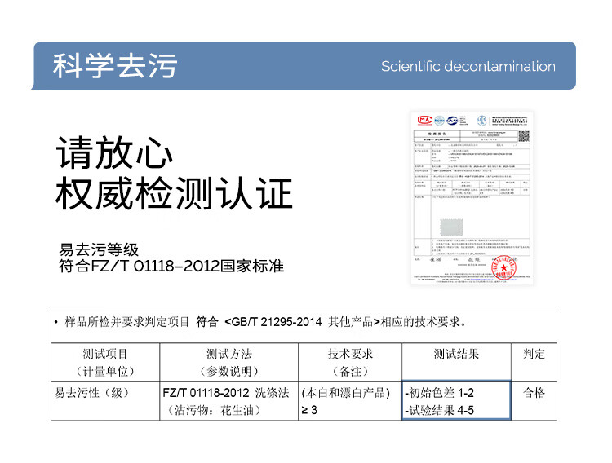This screenshot has height=463, width=612.
Task: Click the fabric sample swatch on certificate
Action: click(451, 227)
